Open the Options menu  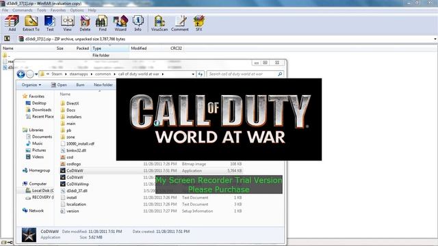point(77,10)
